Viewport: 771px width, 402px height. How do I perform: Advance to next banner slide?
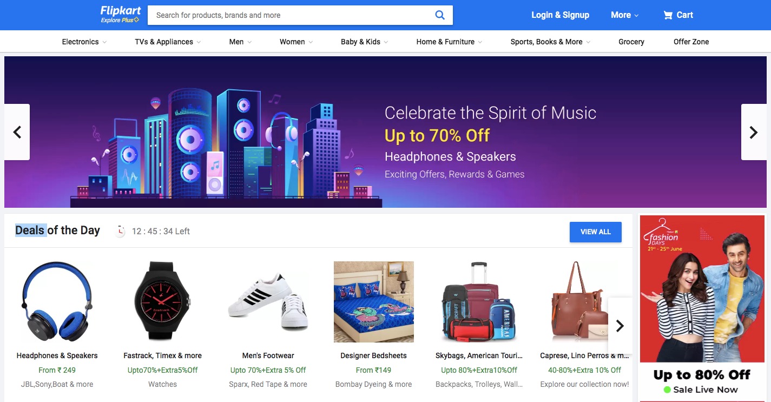753,132
